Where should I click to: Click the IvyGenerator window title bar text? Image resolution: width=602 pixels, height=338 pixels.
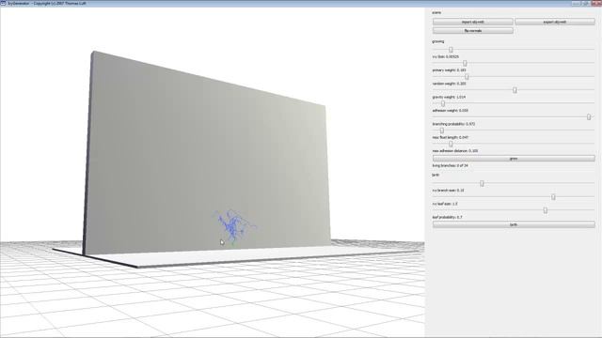[47, 3]
